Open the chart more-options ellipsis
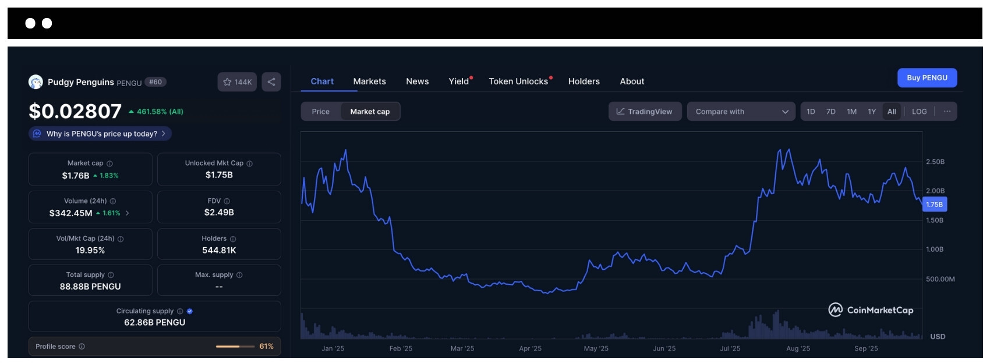990x364 pixels. [947, 111]
